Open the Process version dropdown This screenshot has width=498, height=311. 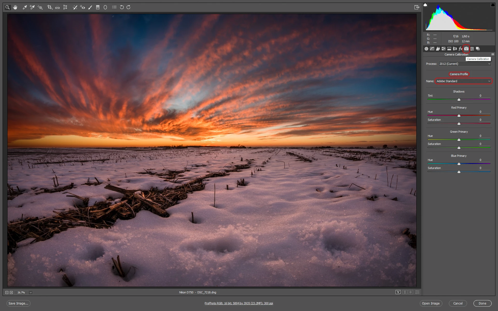(465, 64)
